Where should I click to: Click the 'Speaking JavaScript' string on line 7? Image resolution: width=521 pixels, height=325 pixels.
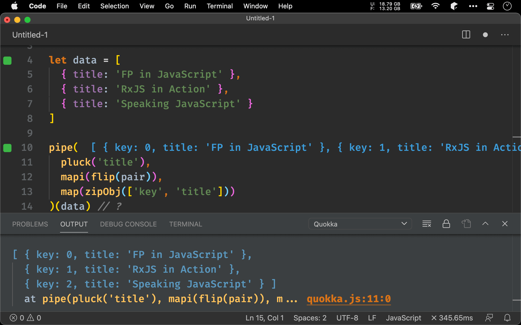(x=178, y=104)
